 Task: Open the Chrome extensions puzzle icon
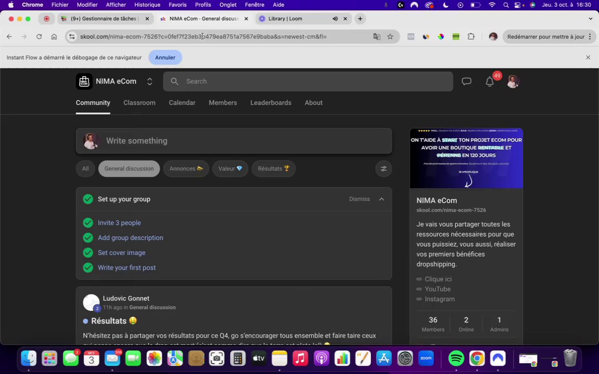pos(471,37)
